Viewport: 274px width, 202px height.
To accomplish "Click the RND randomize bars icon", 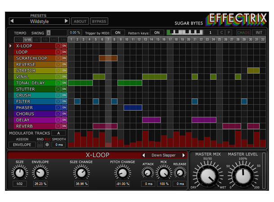I will click(x=40, y=145).
